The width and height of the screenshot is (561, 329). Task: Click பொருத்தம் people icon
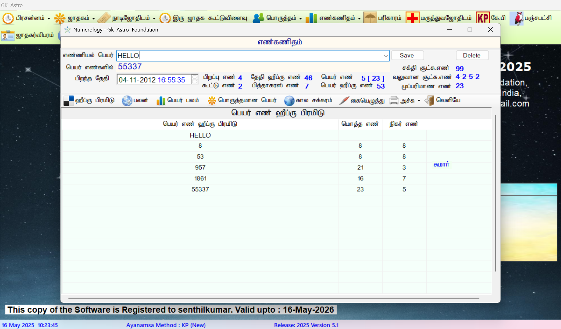[x=258, y=18]
